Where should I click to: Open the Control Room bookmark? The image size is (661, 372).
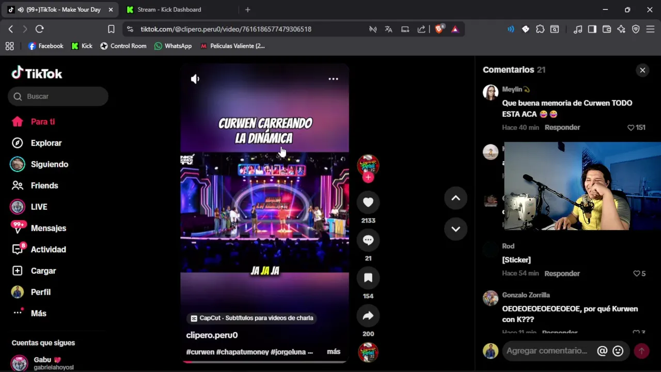pos(123,46)
